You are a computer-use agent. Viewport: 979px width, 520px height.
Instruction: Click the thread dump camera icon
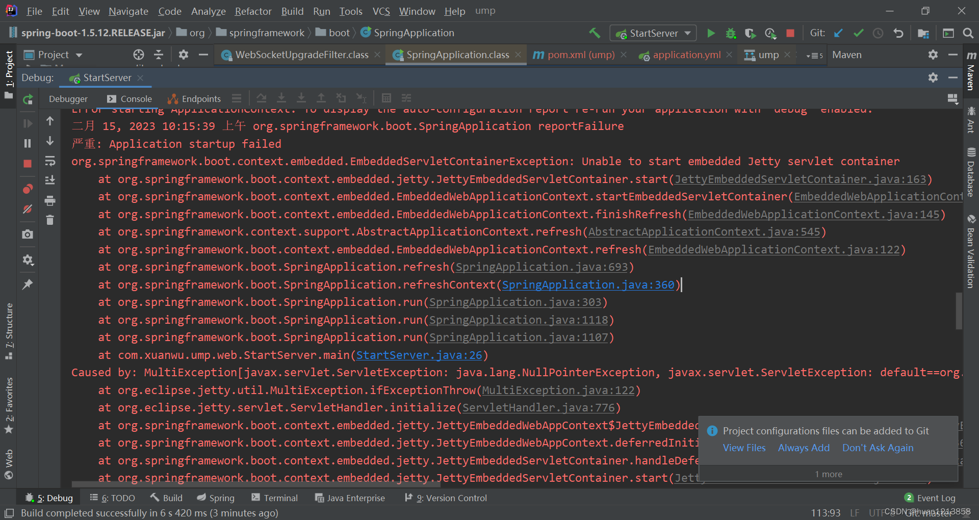pos(28,234)
